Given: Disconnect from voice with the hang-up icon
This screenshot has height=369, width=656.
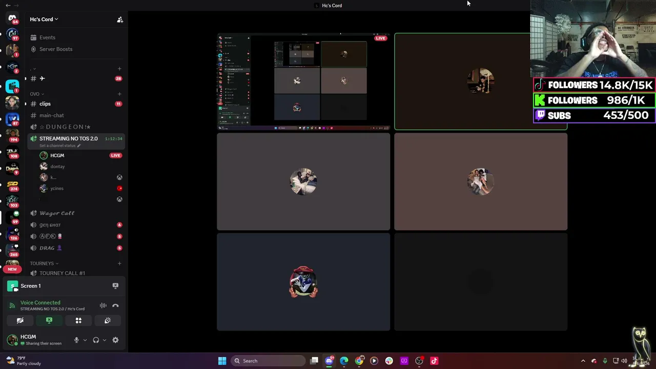Looking at the screenshot, I should [x=115, y=305].
